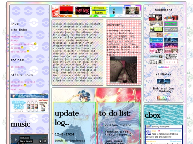The width and height of the screenshot is (193, 144).
Task: Click the 'link me! (no hotlinking)' text
Action: [x=163, y=90]
